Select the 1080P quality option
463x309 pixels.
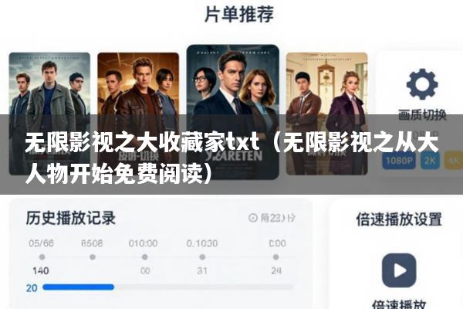pos(399,161)
